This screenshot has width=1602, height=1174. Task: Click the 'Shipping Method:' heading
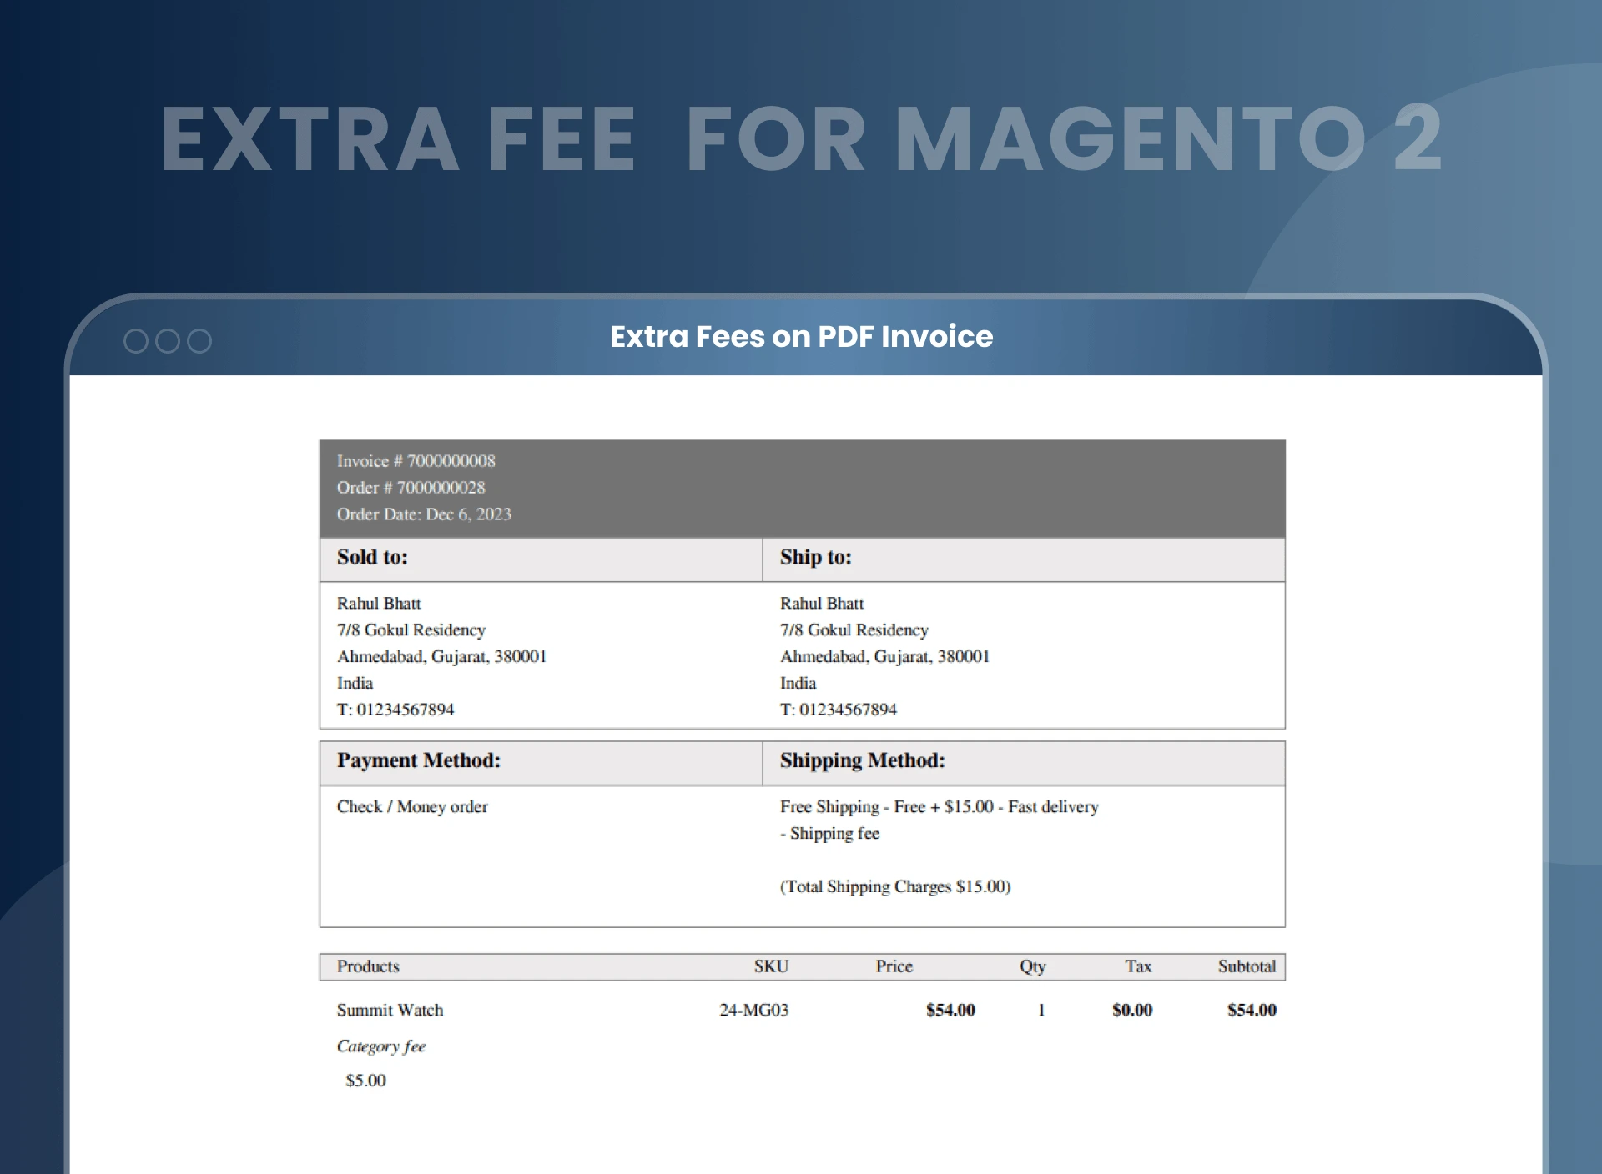pos(863,760)
